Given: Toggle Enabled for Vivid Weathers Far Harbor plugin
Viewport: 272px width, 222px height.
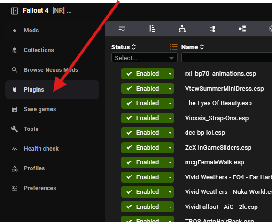Looking at the screenshot, I should pyautogui.click(x=143, y=177).
